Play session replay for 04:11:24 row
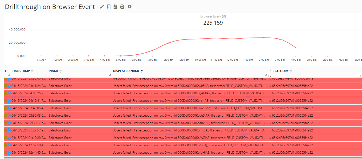The height and width of the screenshot is (159, 362). coord(9,86)
